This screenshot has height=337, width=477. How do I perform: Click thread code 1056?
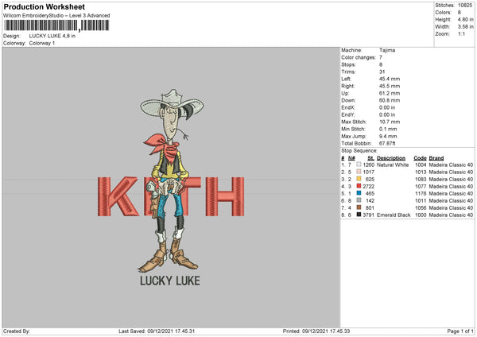tap(421, 207)
